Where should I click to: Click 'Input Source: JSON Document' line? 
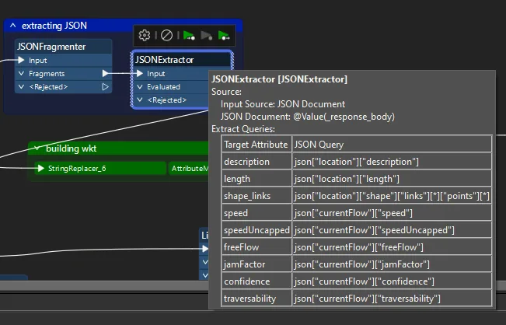click(283, 104)
